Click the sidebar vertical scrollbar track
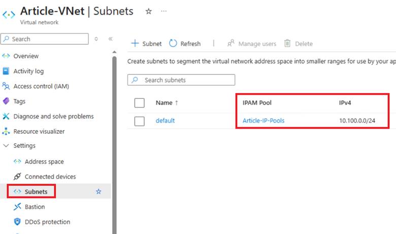 click(114, 145)
